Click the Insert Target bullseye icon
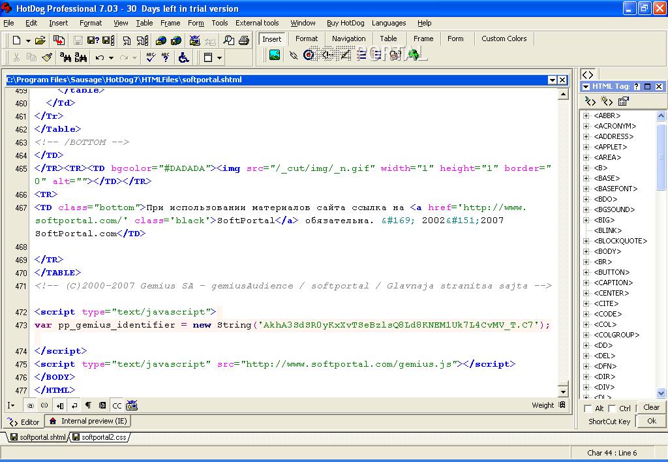This screenshot has height=462, width=668. pyautogui.click(x=309, y=55)
